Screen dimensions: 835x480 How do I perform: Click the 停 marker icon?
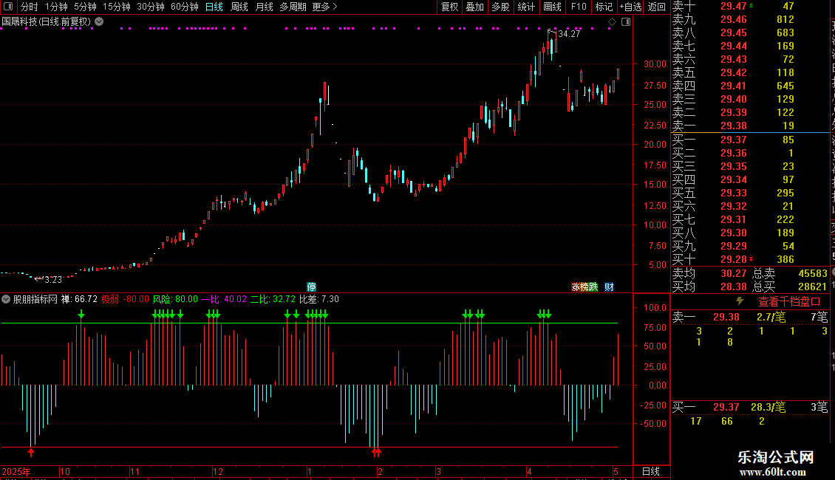[312, 287]
